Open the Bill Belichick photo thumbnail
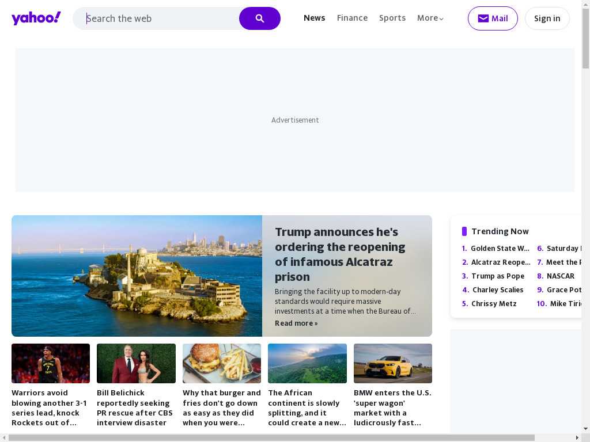This screenshot has height=442, width=590. click(x=136, y=364)
